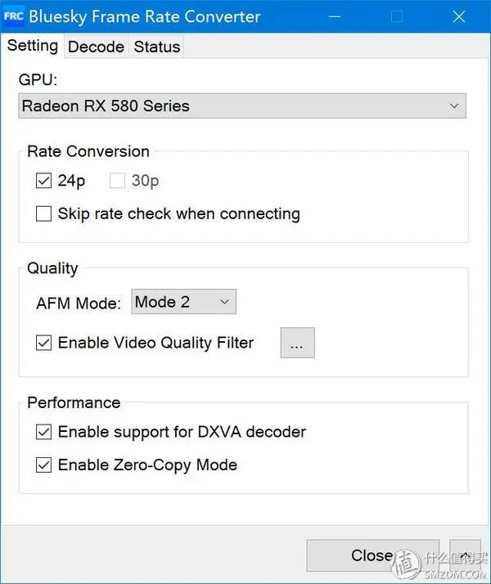491x584 pixels.
Task: Turn off Enable Zero-Copy Mode
Action: 43,465
